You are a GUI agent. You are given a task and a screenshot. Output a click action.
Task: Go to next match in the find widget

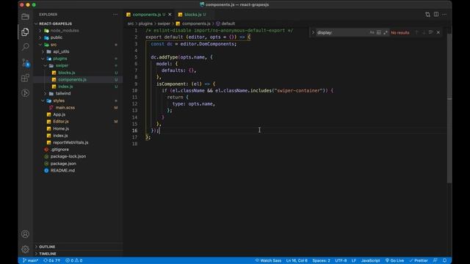point(424,32)
